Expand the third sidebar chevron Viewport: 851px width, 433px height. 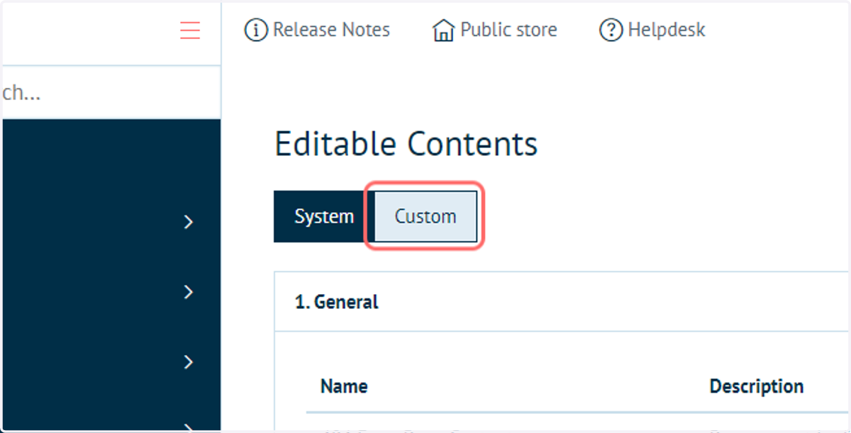click(x=188, y=362)
